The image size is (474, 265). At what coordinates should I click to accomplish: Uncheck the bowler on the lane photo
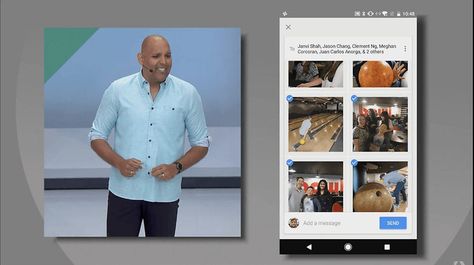point(290,99)
